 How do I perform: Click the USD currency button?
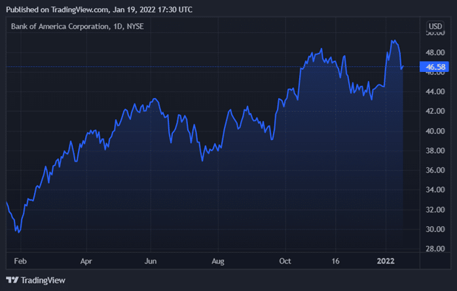435,26
